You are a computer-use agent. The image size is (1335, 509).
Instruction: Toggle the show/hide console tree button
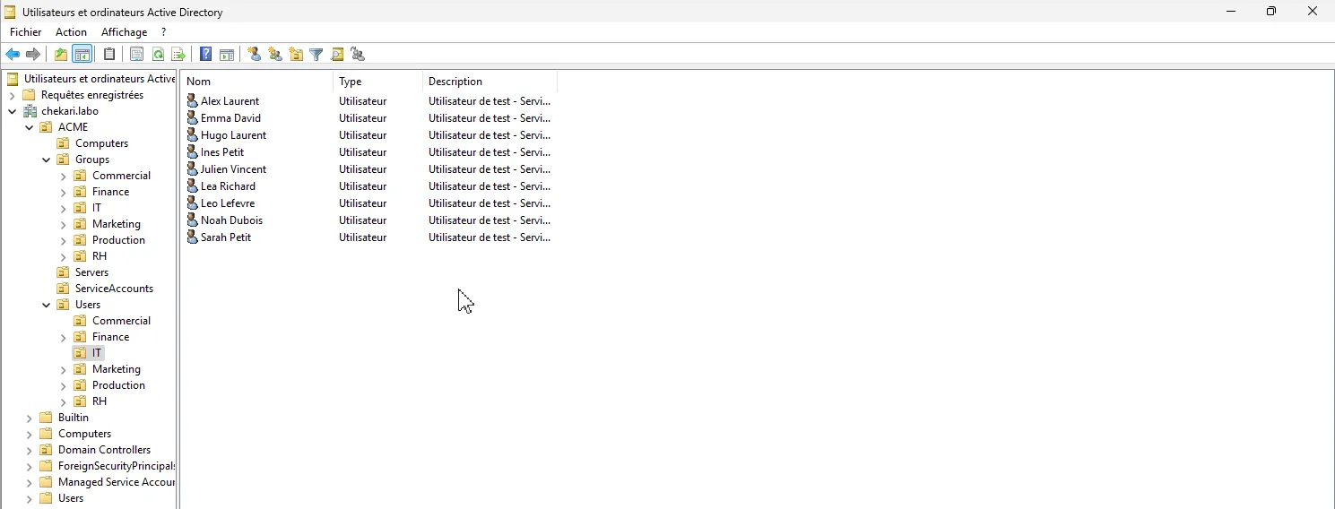(82, 55)
